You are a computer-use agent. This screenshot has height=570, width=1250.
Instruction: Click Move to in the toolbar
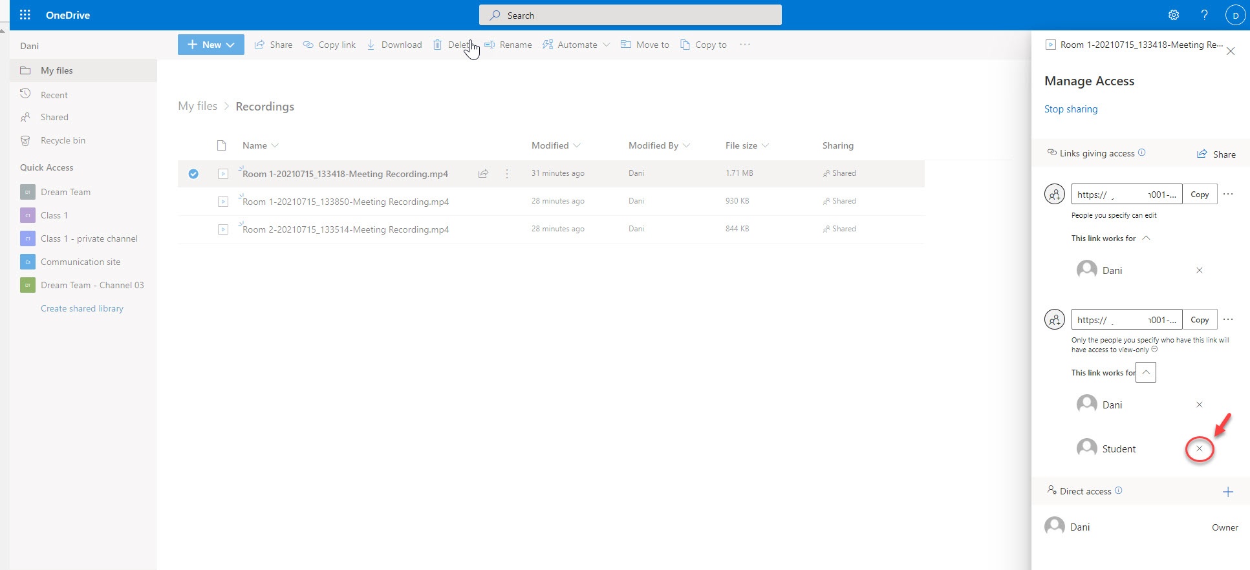(x=645, y=45)
